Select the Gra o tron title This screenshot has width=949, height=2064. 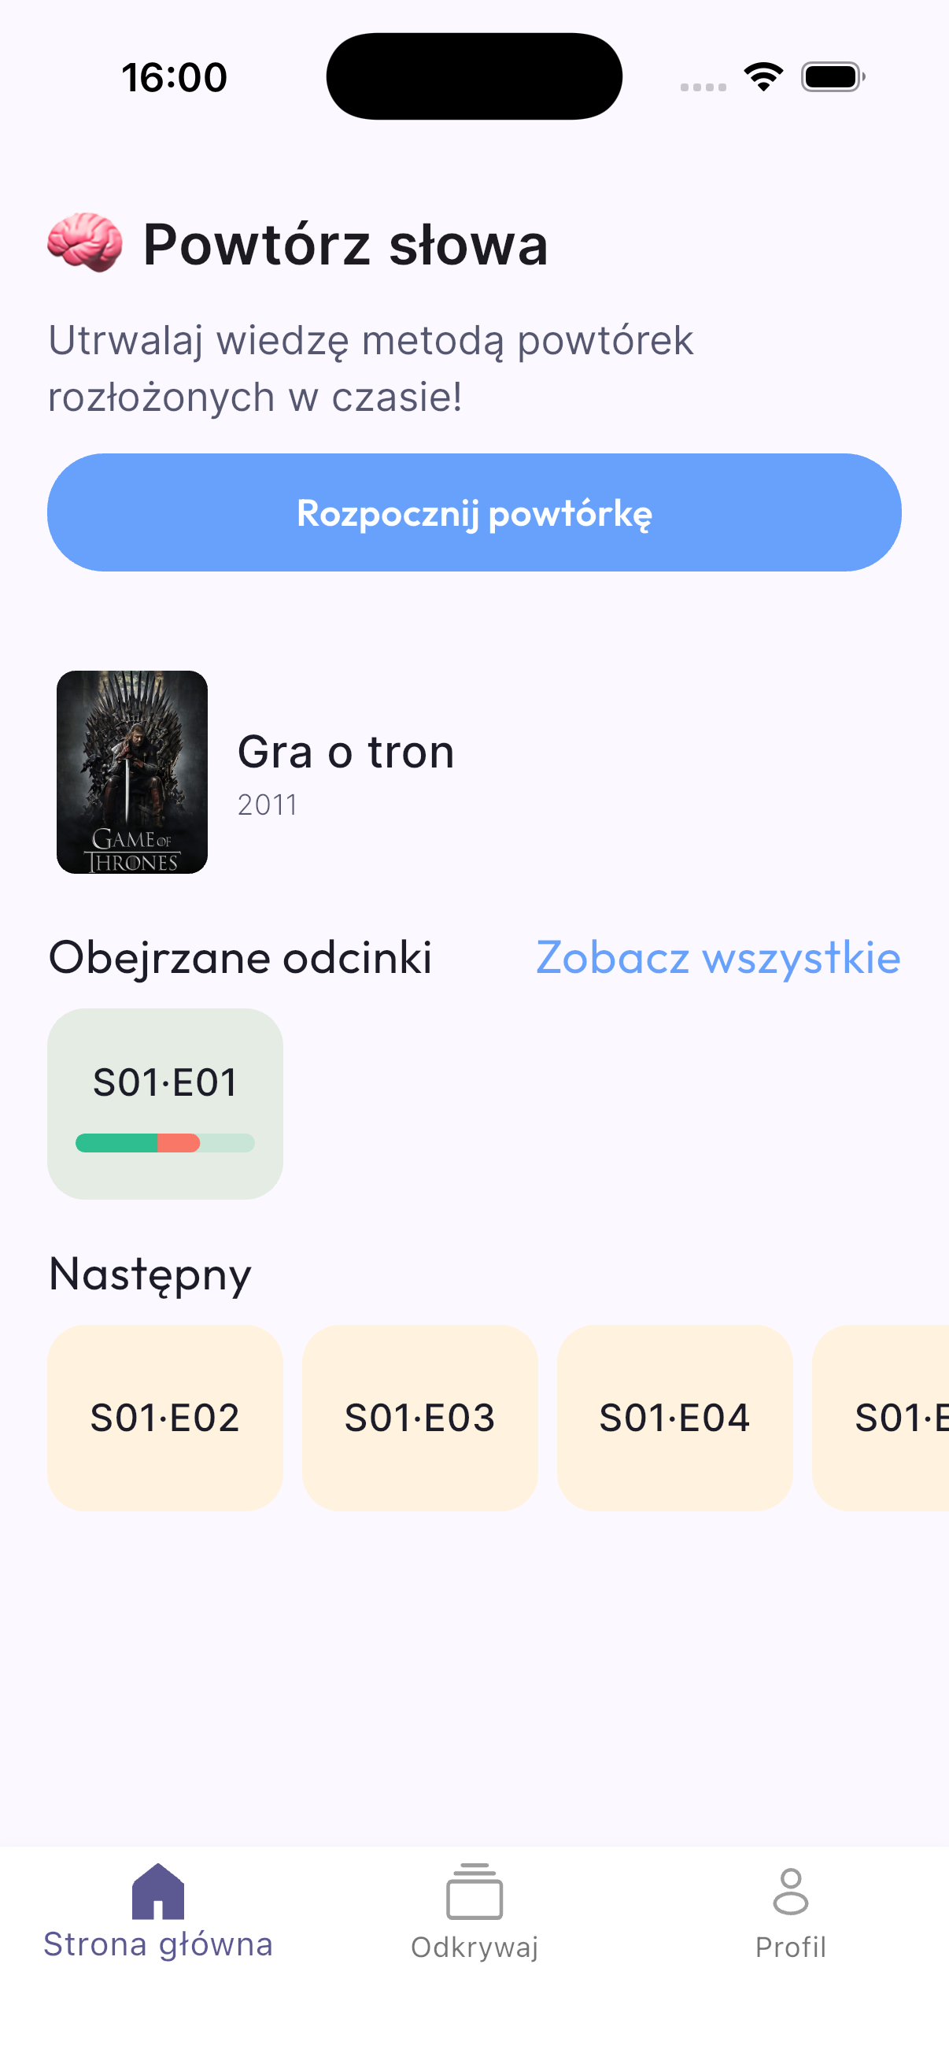pyautogui.click(x=346, y=753)
